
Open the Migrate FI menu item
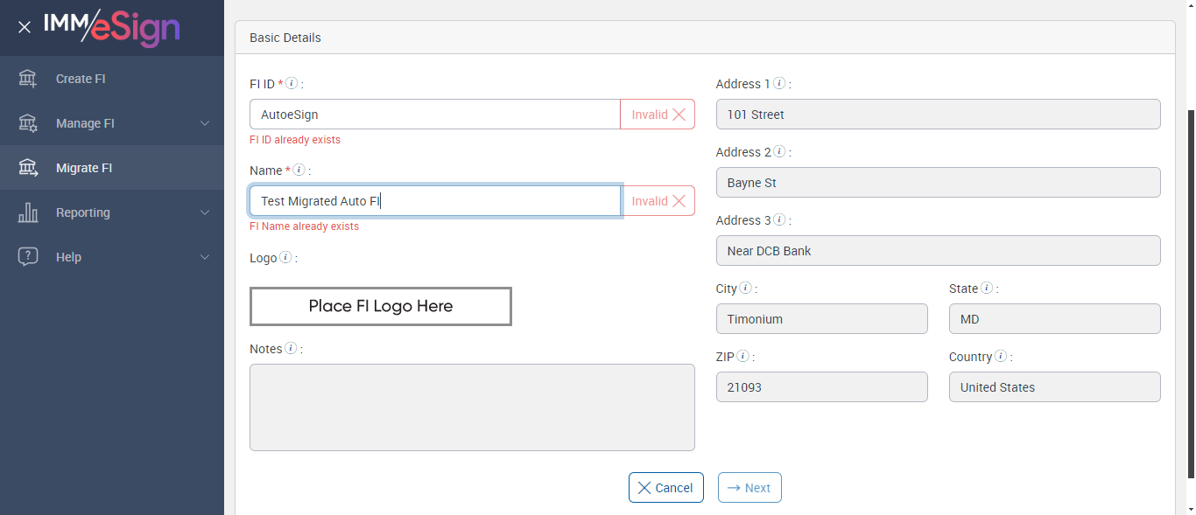pyautogui.click(x=84, y=168)
